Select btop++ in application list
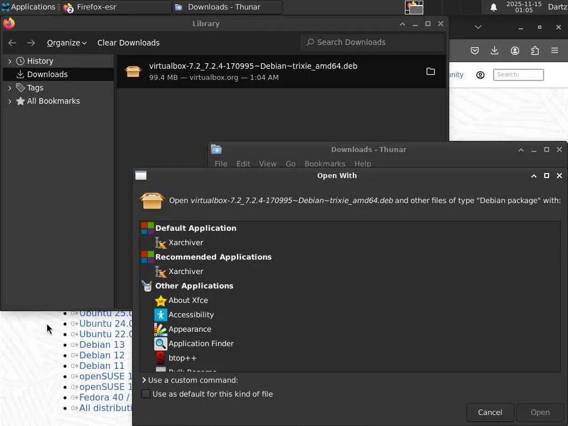This screenshot has height=426, width=568. (x=182, y=358)
